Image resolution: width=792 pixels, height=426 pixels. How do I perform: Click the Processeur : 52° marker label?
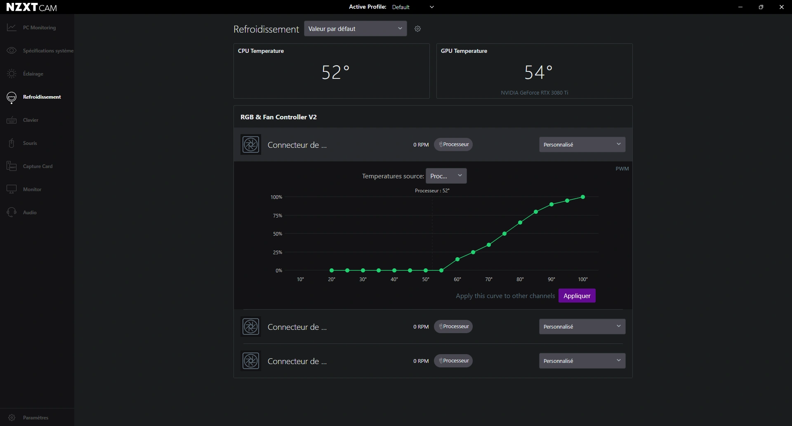432,191
